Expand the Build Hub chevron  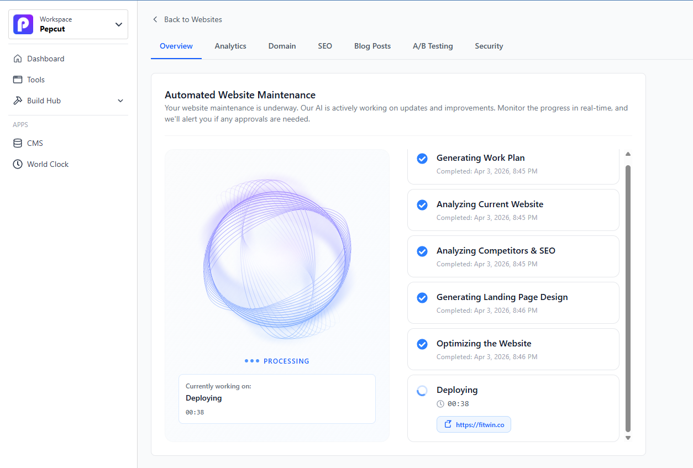[120, 101]
